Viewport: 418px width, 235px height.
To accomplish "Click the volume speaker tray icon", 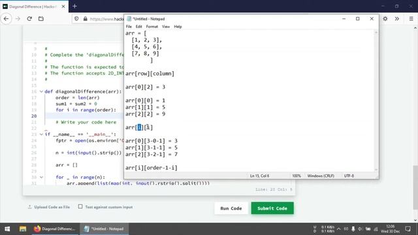I will tap(360, 229).
